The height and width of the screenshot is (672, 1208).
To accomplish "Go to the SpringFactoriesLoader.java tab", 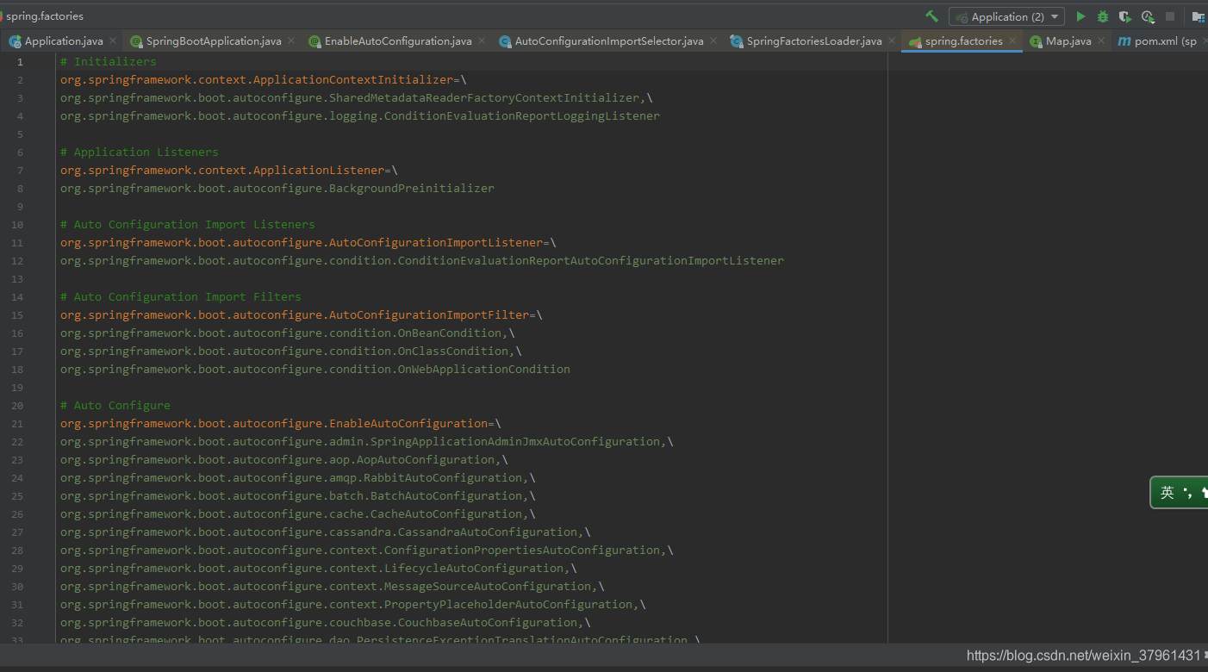I will click(814, 40).
